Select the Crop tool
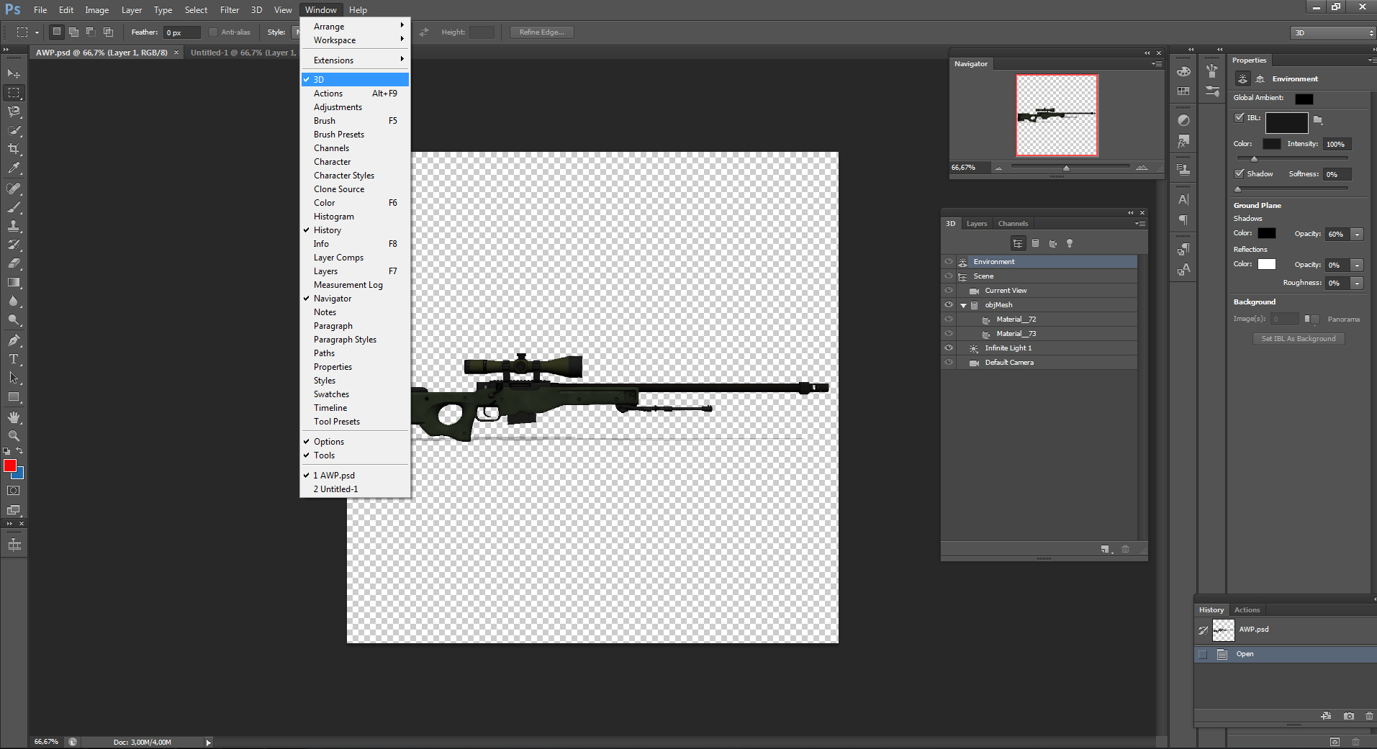This screenshot has height=749, width=1377. 14,149
